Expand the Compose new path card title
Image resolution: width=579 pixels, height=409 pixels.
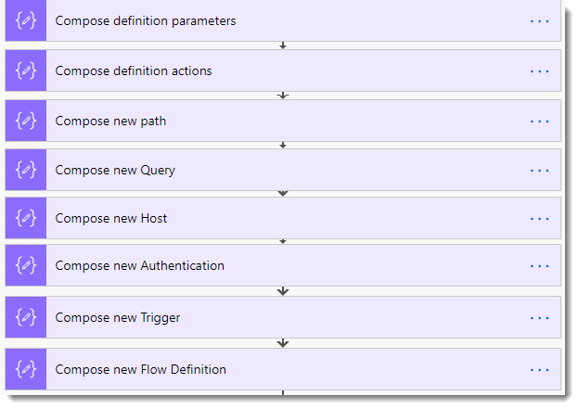[x=110, y=121]
